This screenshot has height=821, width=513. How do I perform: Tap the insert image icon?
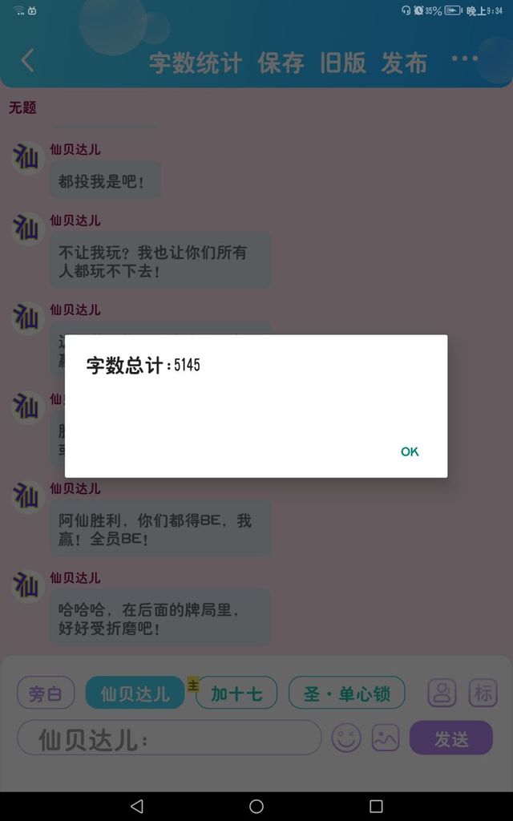coord(386,738)
